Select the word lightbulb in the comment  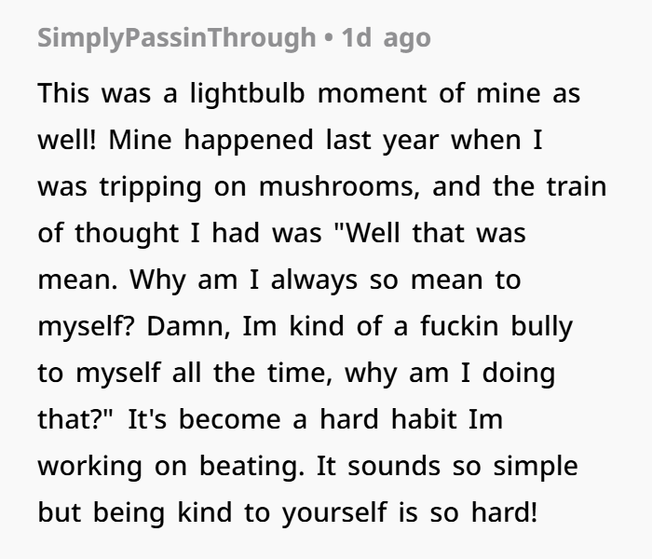[x=248, y=93]
